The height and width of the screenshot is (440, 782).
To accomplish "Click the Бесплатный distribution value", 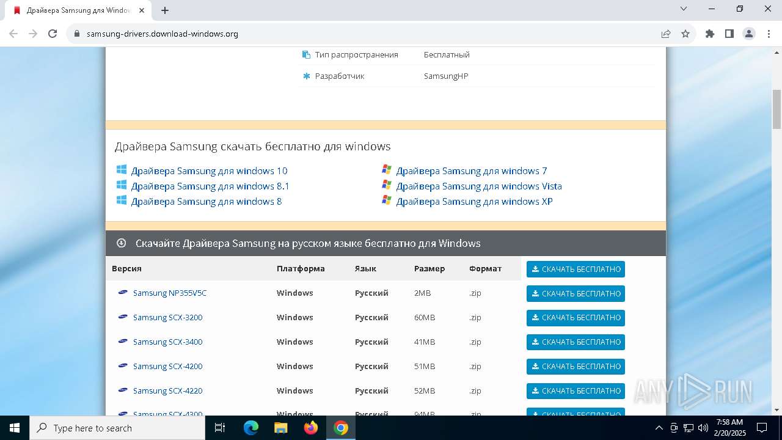I will click(447, 54).
